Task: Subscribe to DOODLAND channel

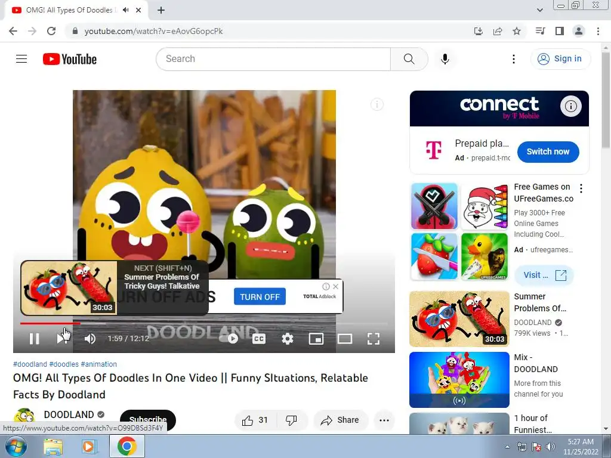Action: click(148, 420)
